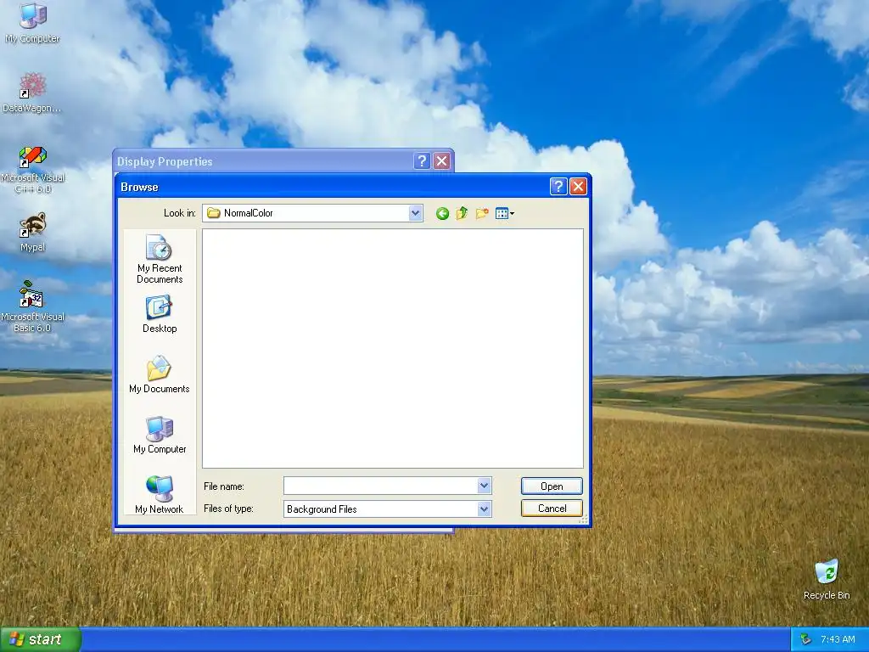
Task: Select My Computer desktop icon
Action: (x=33, y=23)
